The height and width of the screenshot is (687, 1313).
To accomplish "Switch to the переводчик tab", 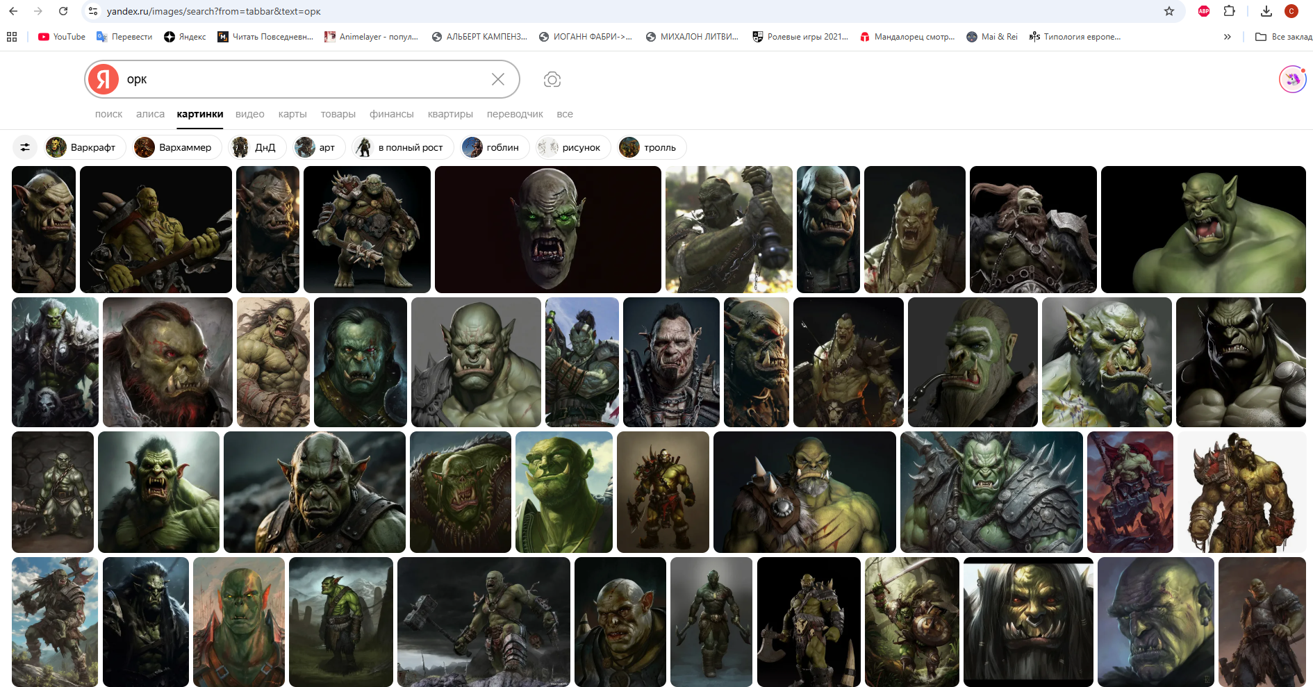I will pyautogui.click(x=515, y=114).
